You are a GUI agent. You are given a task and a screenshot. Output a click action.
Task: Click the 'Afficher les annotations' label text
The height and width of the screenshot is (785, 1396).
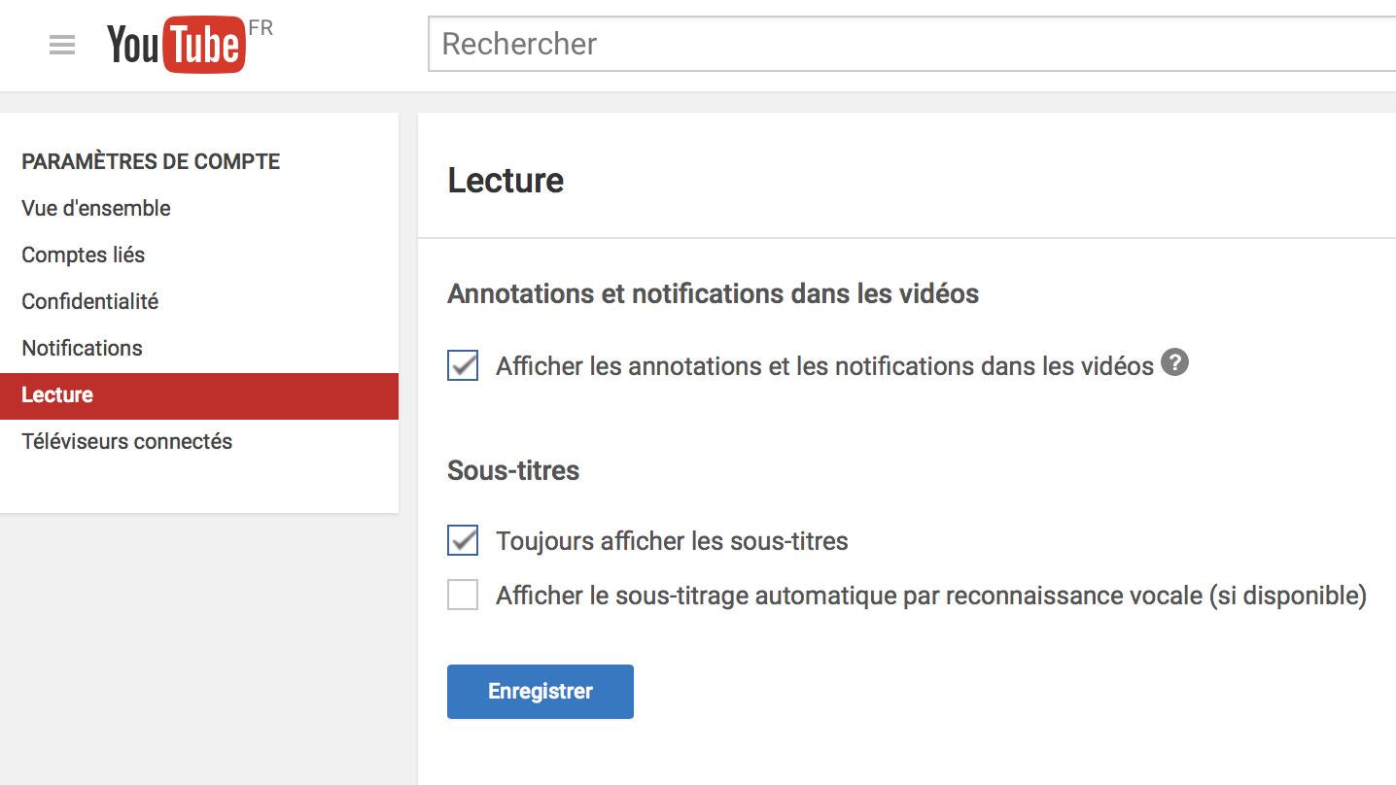pos(824,366)
